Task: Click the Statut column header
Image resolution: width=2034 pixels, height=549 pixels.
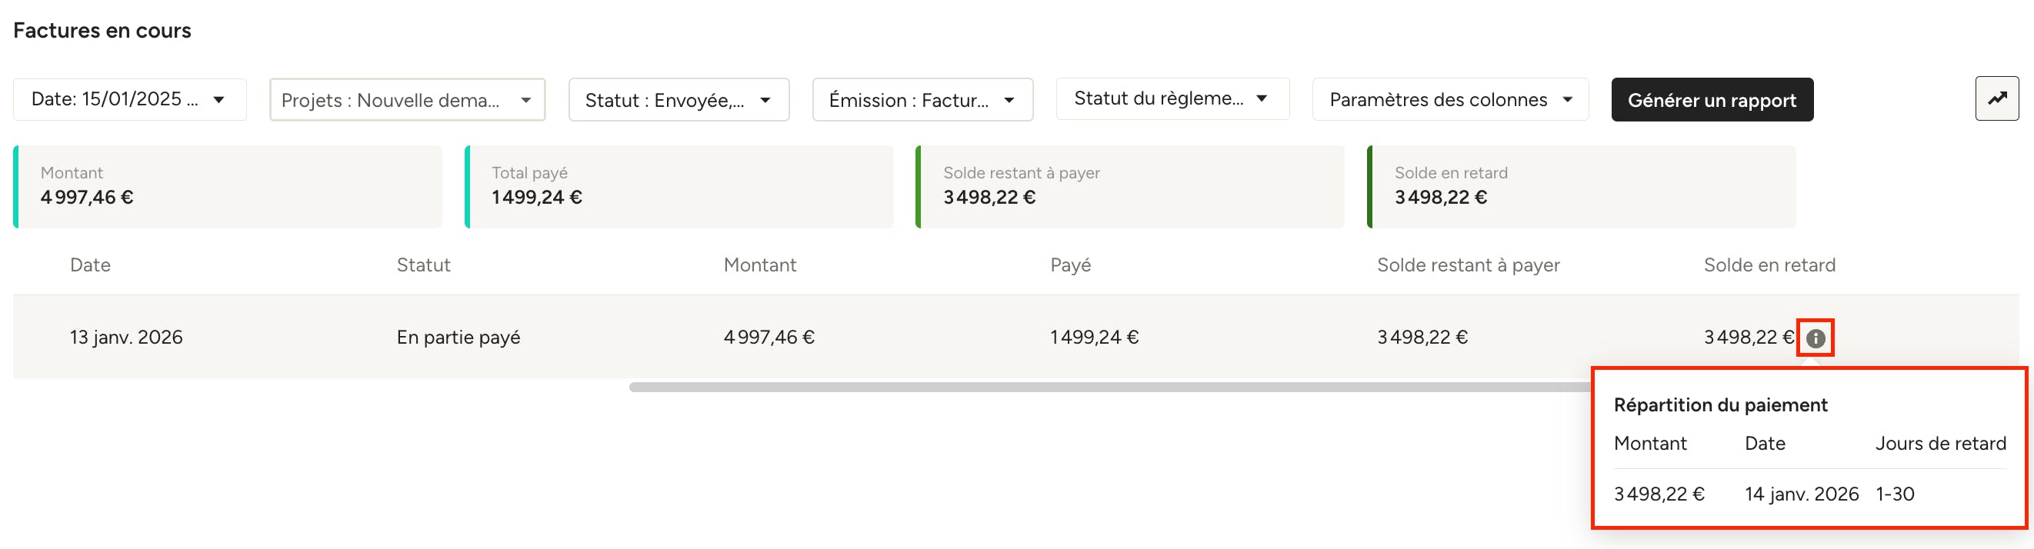Action: [x=423, y=265]
